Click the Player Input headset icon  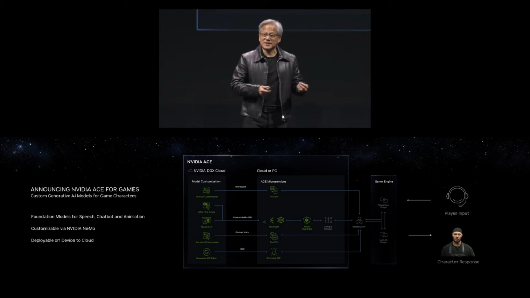click(x=458, y=195)
